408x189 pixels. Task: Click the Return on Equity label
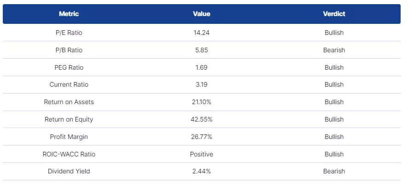(x=69, y=119)
